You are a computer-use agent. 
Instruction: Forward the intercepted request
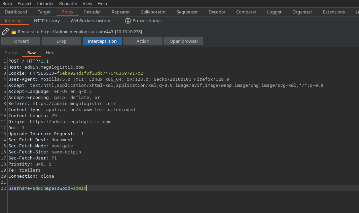(x=21, y=41)
